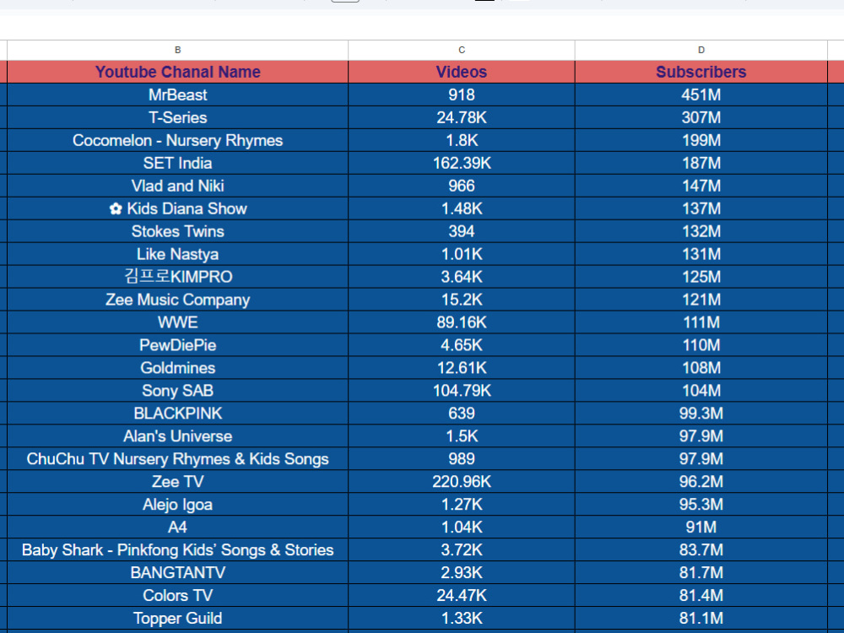Click Alejo Igoa's 95.3M subscribers cell
844x633 pixels.
pos(701,505)
